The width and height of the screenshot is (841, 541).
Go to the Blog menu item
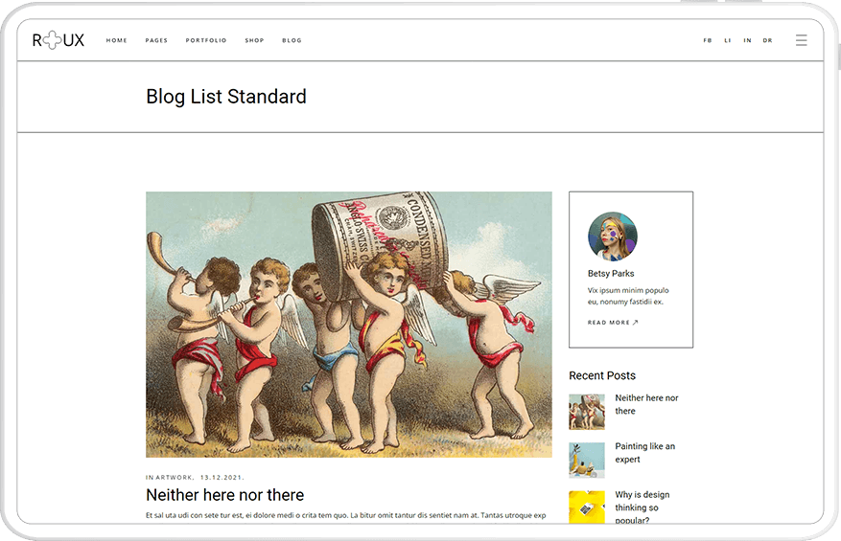point(292,40)
